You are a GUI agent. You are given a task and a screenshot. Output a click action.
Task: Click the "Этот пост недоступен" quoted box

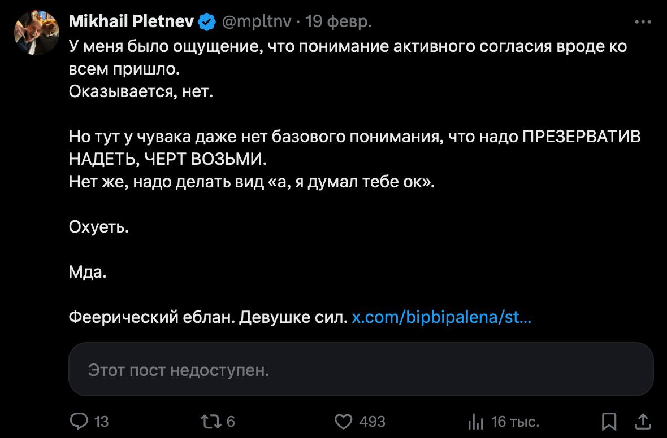[x=361, y=370]
